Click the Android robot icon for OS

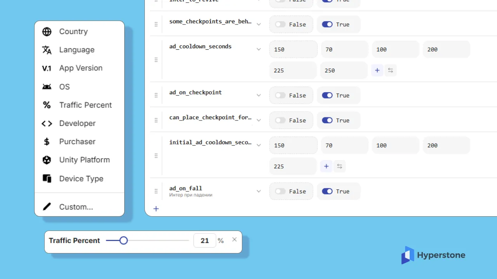(47, 87)
